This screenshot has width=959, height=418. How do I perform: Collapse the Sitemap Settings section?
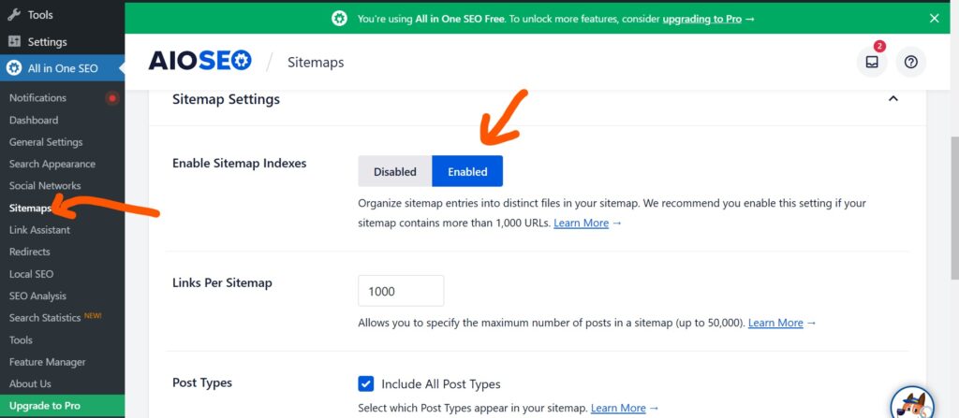[x=893, y=98]
